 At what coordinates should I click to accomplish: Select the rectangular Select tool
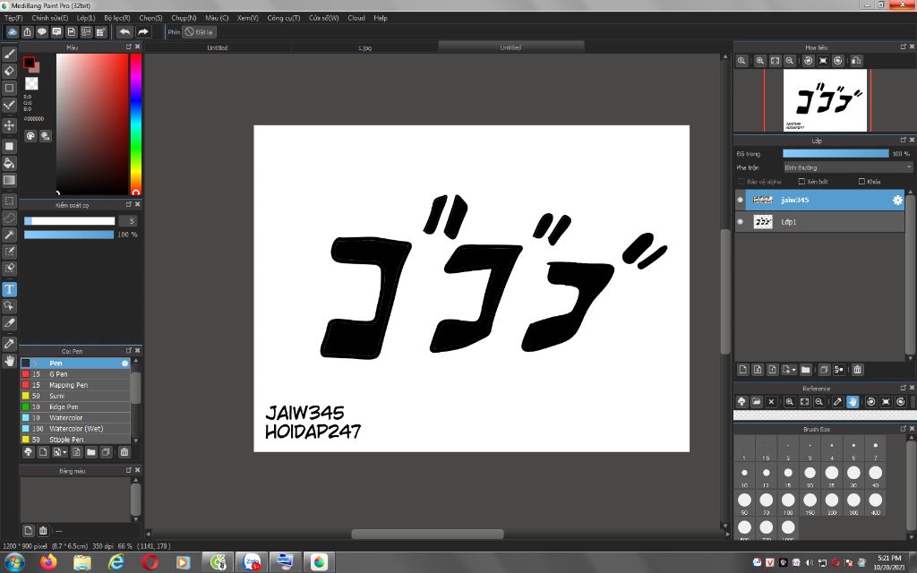pos(9,201)
